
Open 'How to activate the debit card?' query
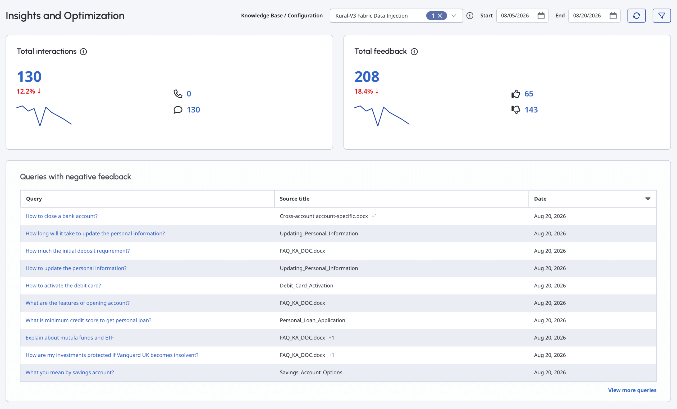[x=63, y=286]
